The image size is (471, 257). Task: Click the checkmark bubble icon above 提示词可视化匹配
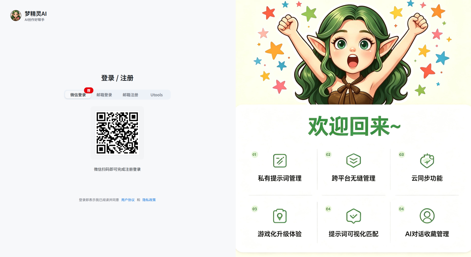coord(354,216)
